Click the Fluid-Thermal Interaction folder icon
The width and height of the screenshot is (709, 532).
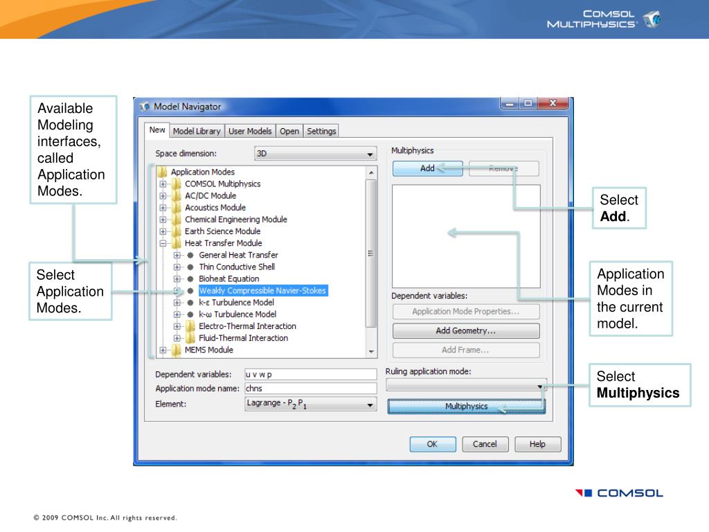click(191, 338)
